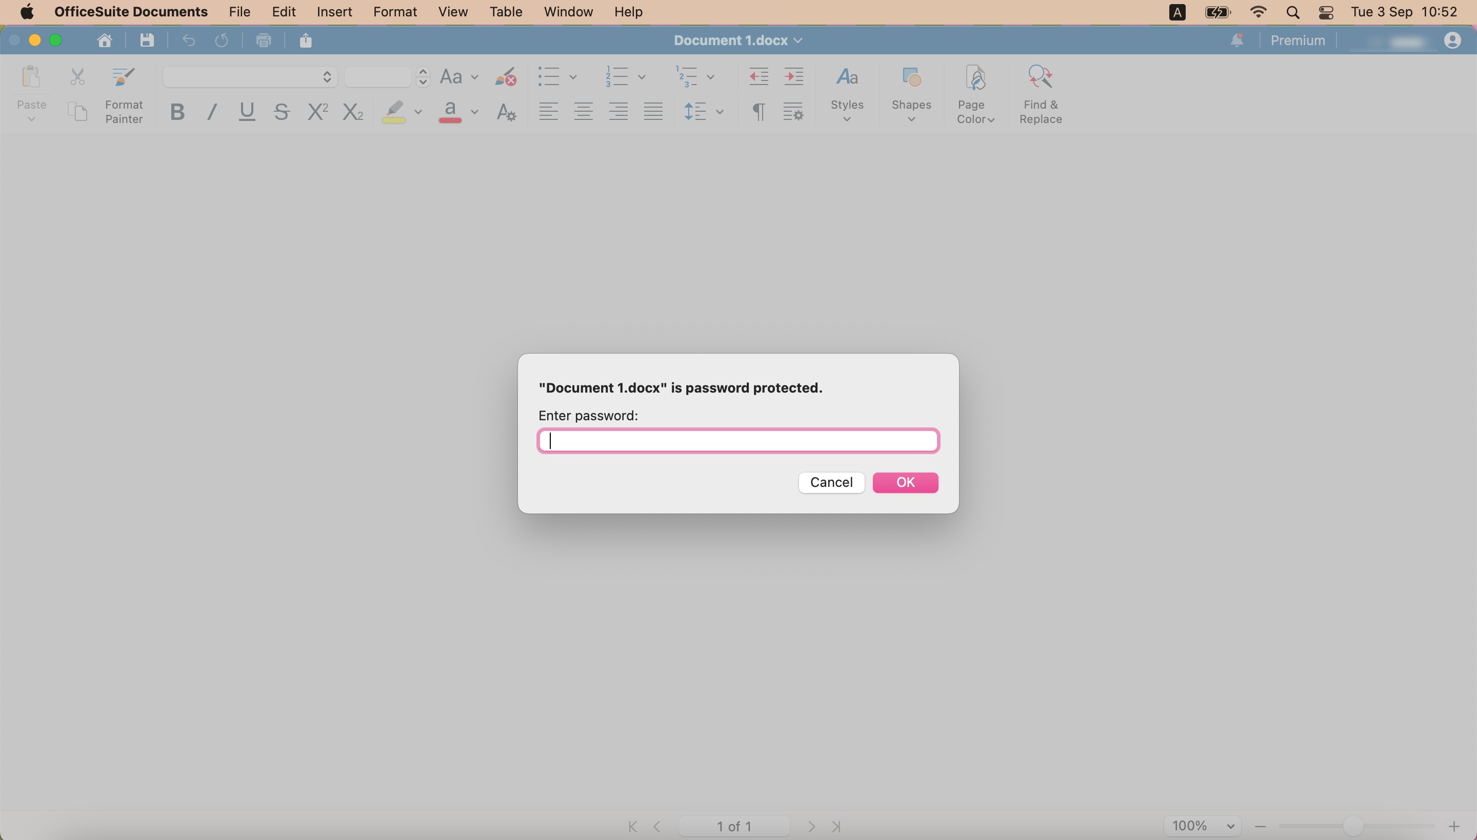Image resolution: width=1477 pixels, height=840 pixels.
Task: Undo the last action
Action: (x=188, y=40)
